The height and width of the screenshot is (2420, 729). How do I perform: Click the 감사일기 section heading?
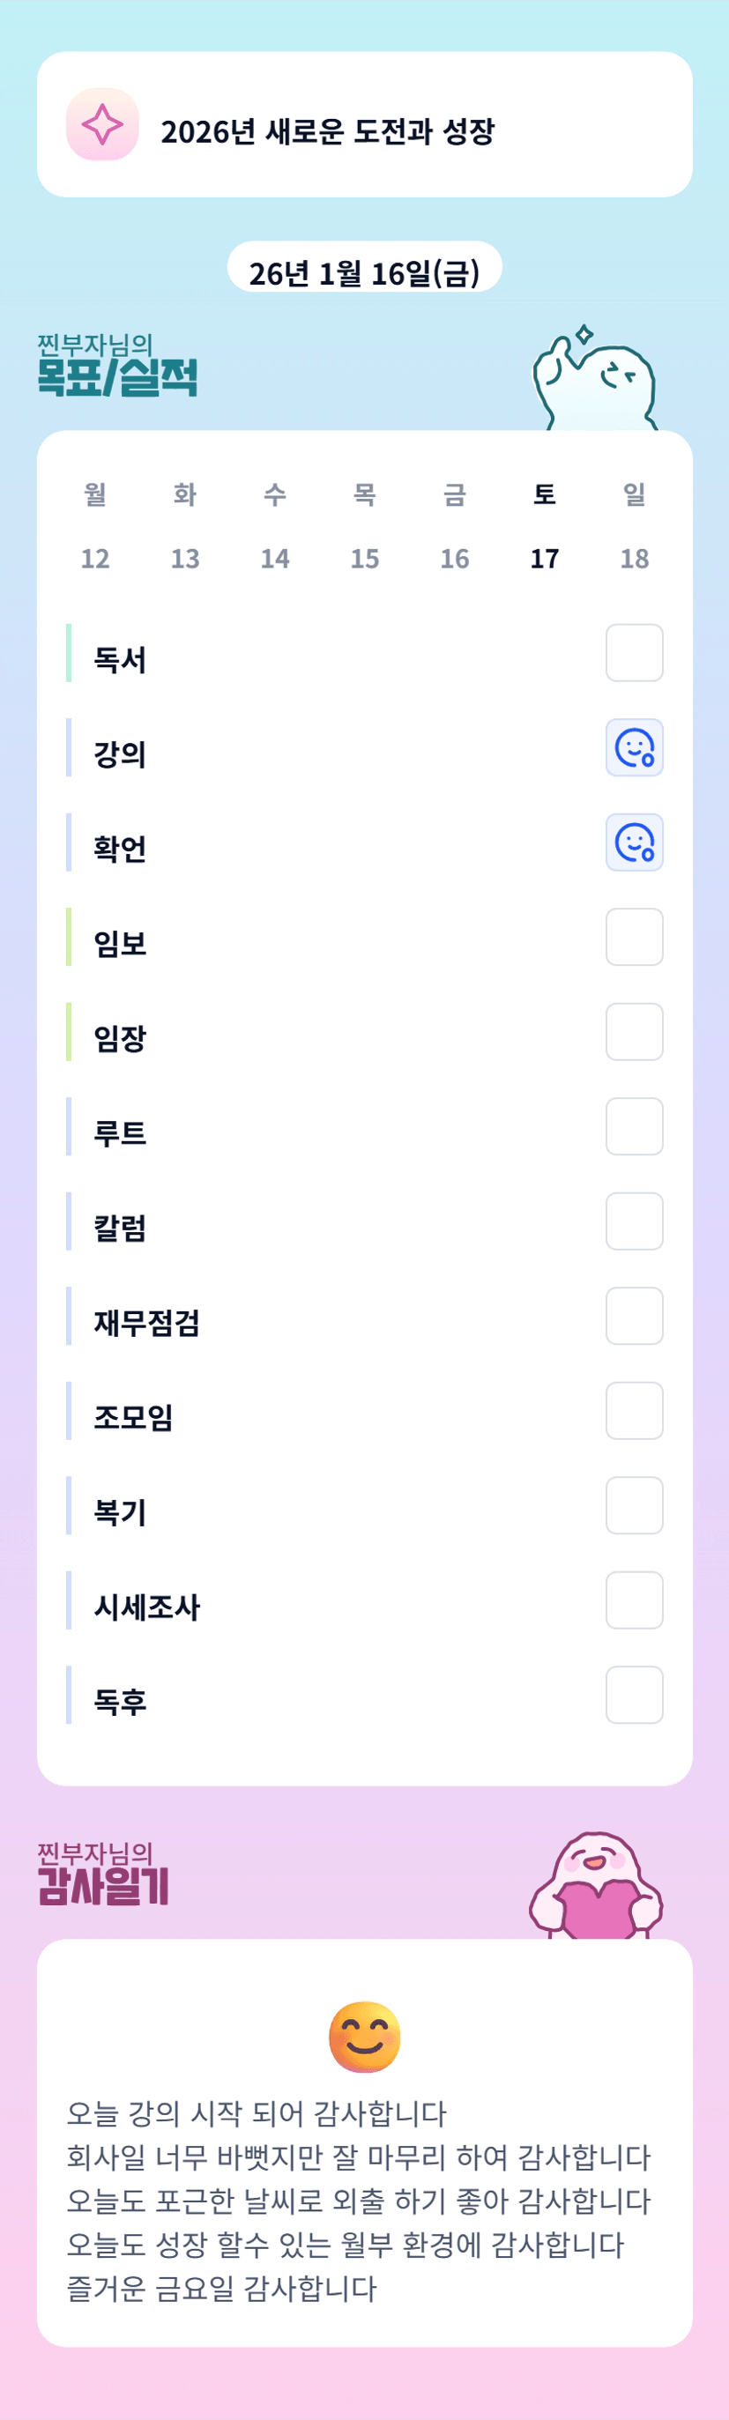click(103, 1885)
